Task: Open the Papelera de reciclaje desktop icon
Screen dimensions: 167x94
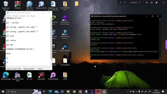Action: point(6,6)
